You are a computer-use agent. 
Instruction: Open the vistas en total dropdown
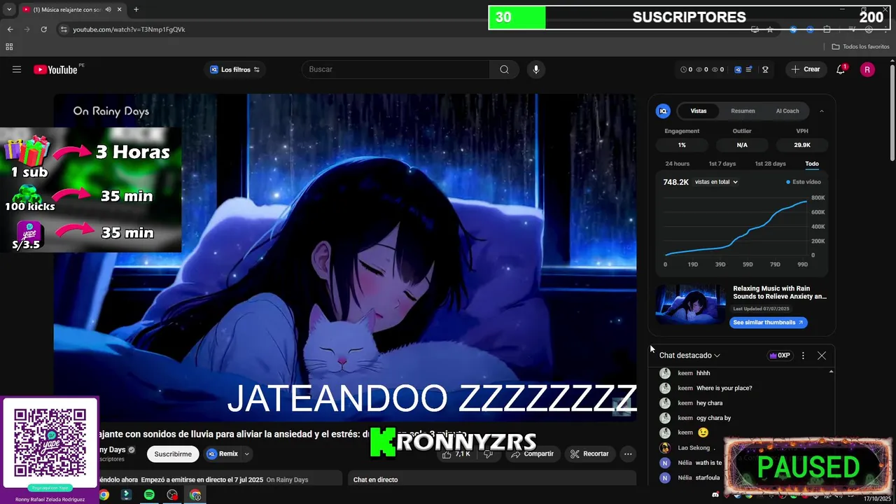tap(716, 182)
